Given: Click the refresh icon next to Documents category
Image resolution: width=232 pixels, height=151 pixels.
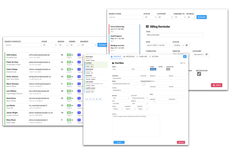Looking at the screenshot, I should click(x=206, y=54).
